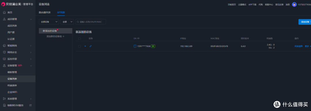Click 贝锐首页 in the top bar

[x=232, y=5]
